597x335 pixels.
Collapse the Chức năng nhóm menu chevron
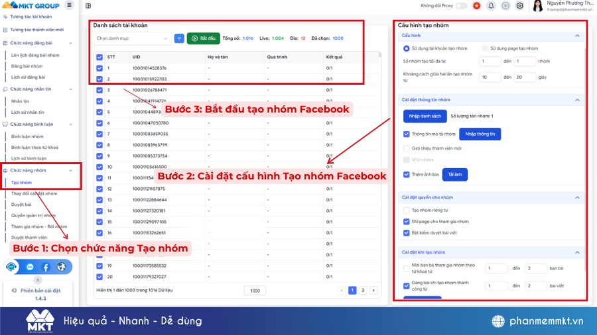click(x=70, y=171)
